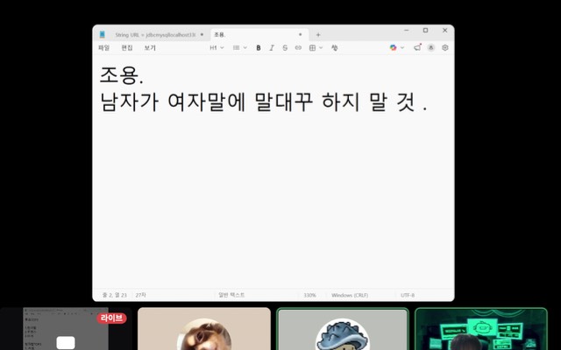The image size is (561, 350).
Task: Click the red 라이브 badge
Action: 111,318
